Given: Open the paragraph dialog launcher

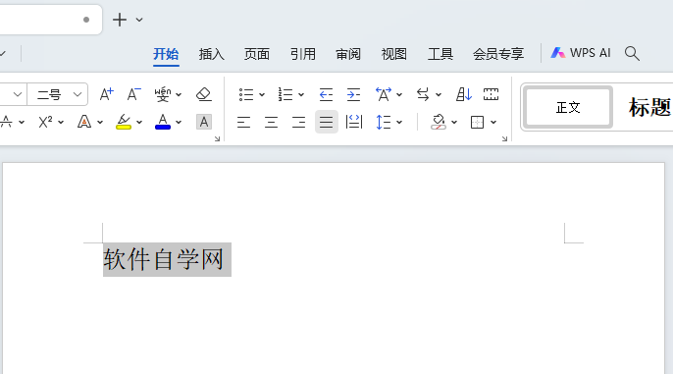Looking at the screenshot, I should pyautogui.click(x=504, y=138).
